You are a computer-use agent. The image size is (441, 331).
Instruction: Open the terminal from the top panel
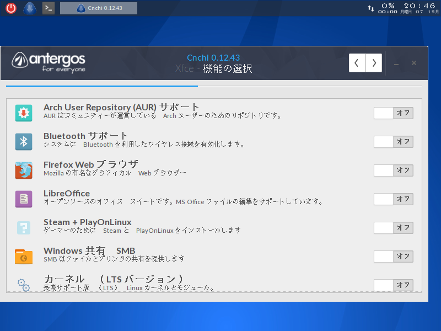point(48,8)
